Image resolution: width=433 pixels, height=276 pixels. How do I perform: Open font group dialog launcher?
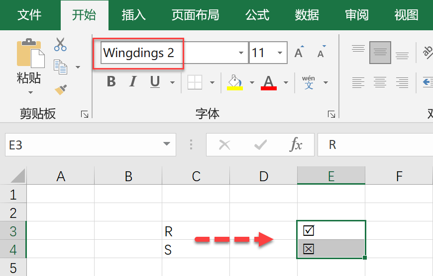click(x=331, y=114)
